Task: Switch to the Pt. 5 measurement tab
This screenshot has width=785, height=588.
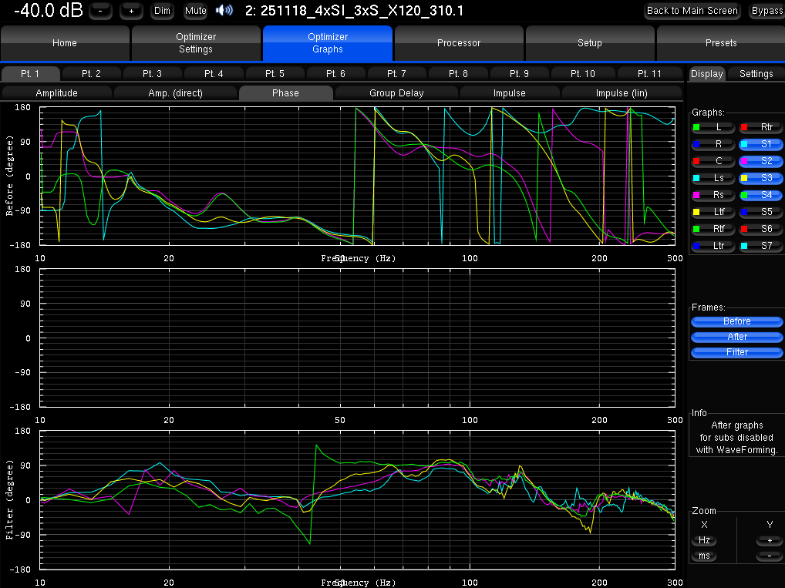Action: (275, 73)
